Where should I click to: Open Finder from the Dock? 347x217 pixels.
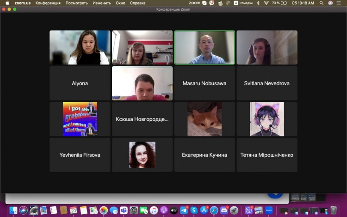pos(13,211)
